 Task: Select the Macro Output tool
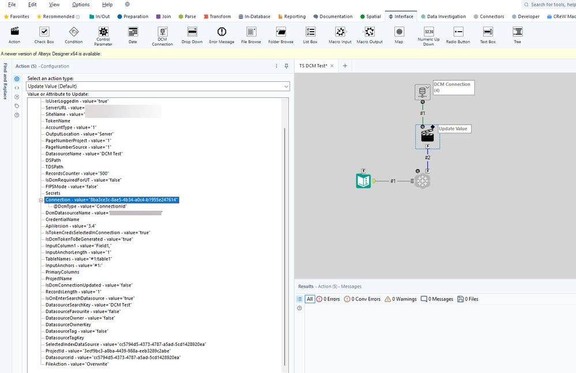coord(370,35)
